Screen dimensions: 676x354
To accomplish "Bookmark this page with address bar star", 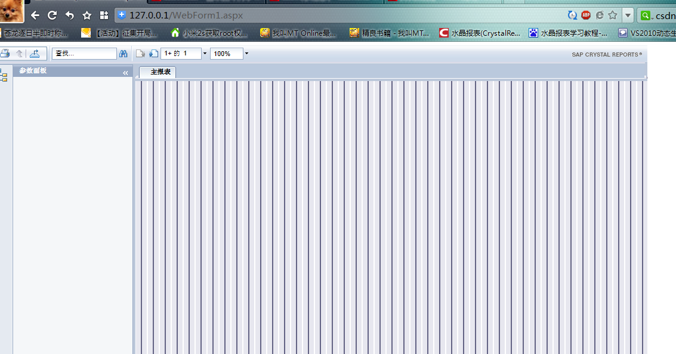I will pyautogui.click(x=613, y=15).
